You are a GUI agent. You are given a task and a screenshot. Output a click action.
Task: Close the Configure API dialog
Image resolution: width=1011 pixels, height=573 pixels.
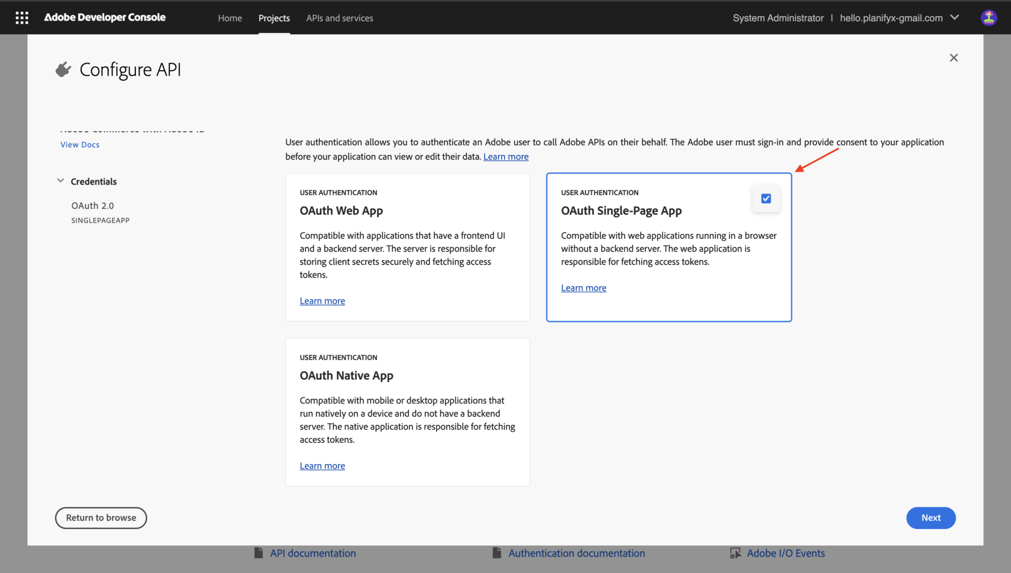[954, 58]
